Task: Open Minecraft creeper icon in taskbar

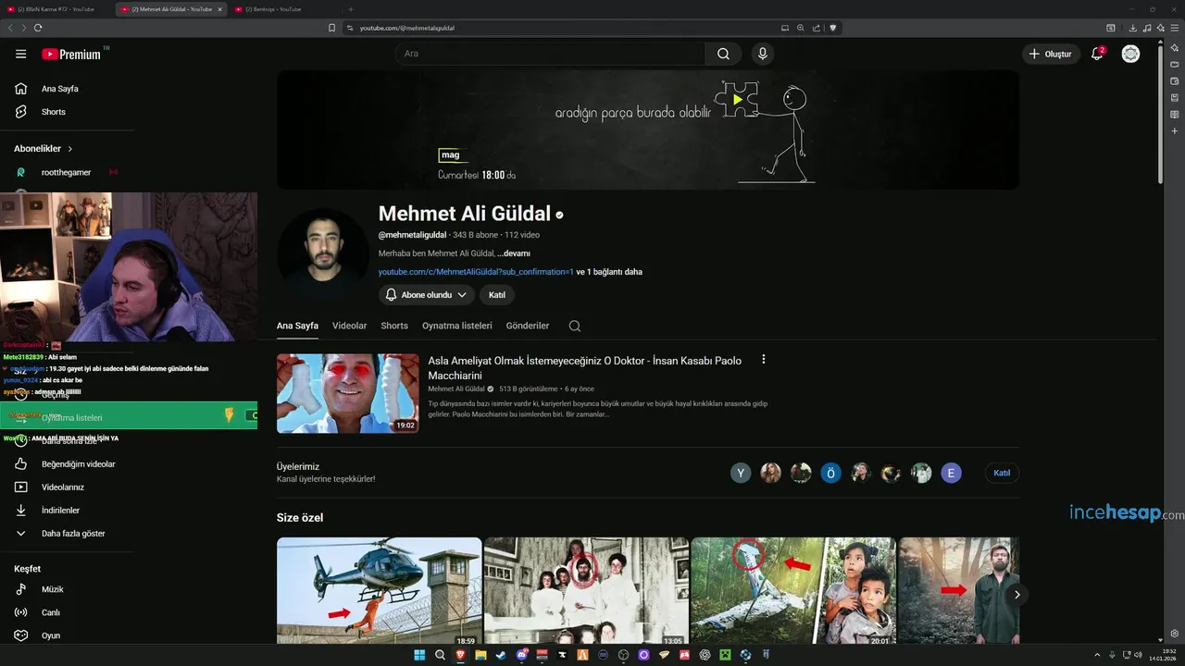Action: click(x=725, y=655)
